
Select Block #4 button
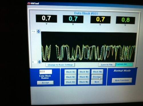tap(84, 72)
